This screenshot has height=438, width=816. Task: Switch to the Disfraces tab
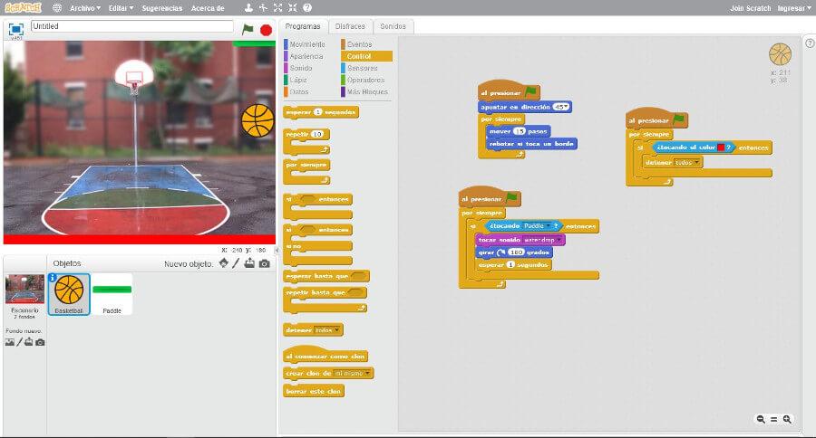click(350, 26)
